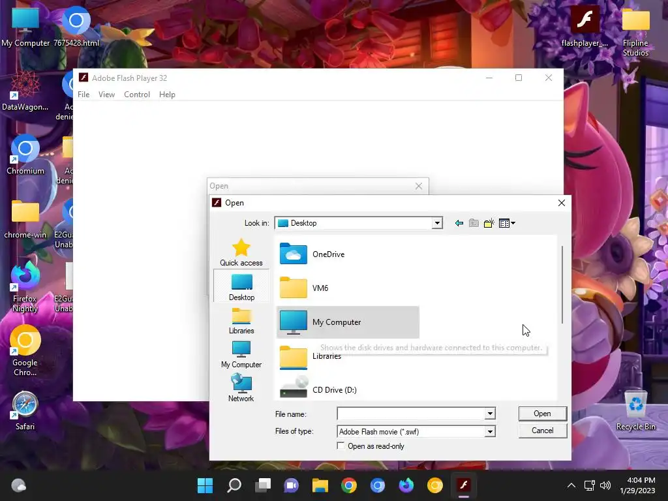Close the front Open file dialog

[x=562, y=204]
